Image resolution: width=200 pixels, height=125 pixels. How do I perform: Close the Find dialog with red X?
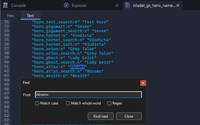[143, 83]
